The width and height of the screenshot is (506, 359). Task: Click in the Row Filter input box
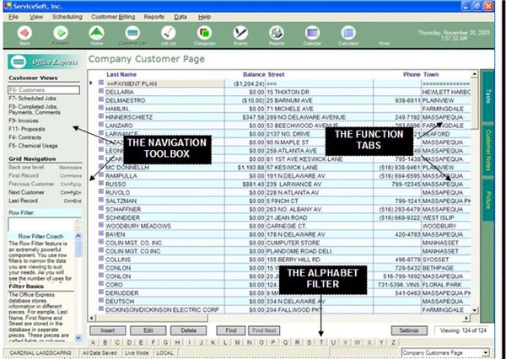41,224
